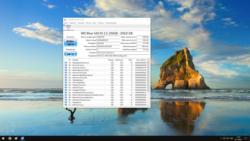Screen dimensions: 250x141
Task: Click the host writes field 1530 GB
Action: (x=143, y=40)
